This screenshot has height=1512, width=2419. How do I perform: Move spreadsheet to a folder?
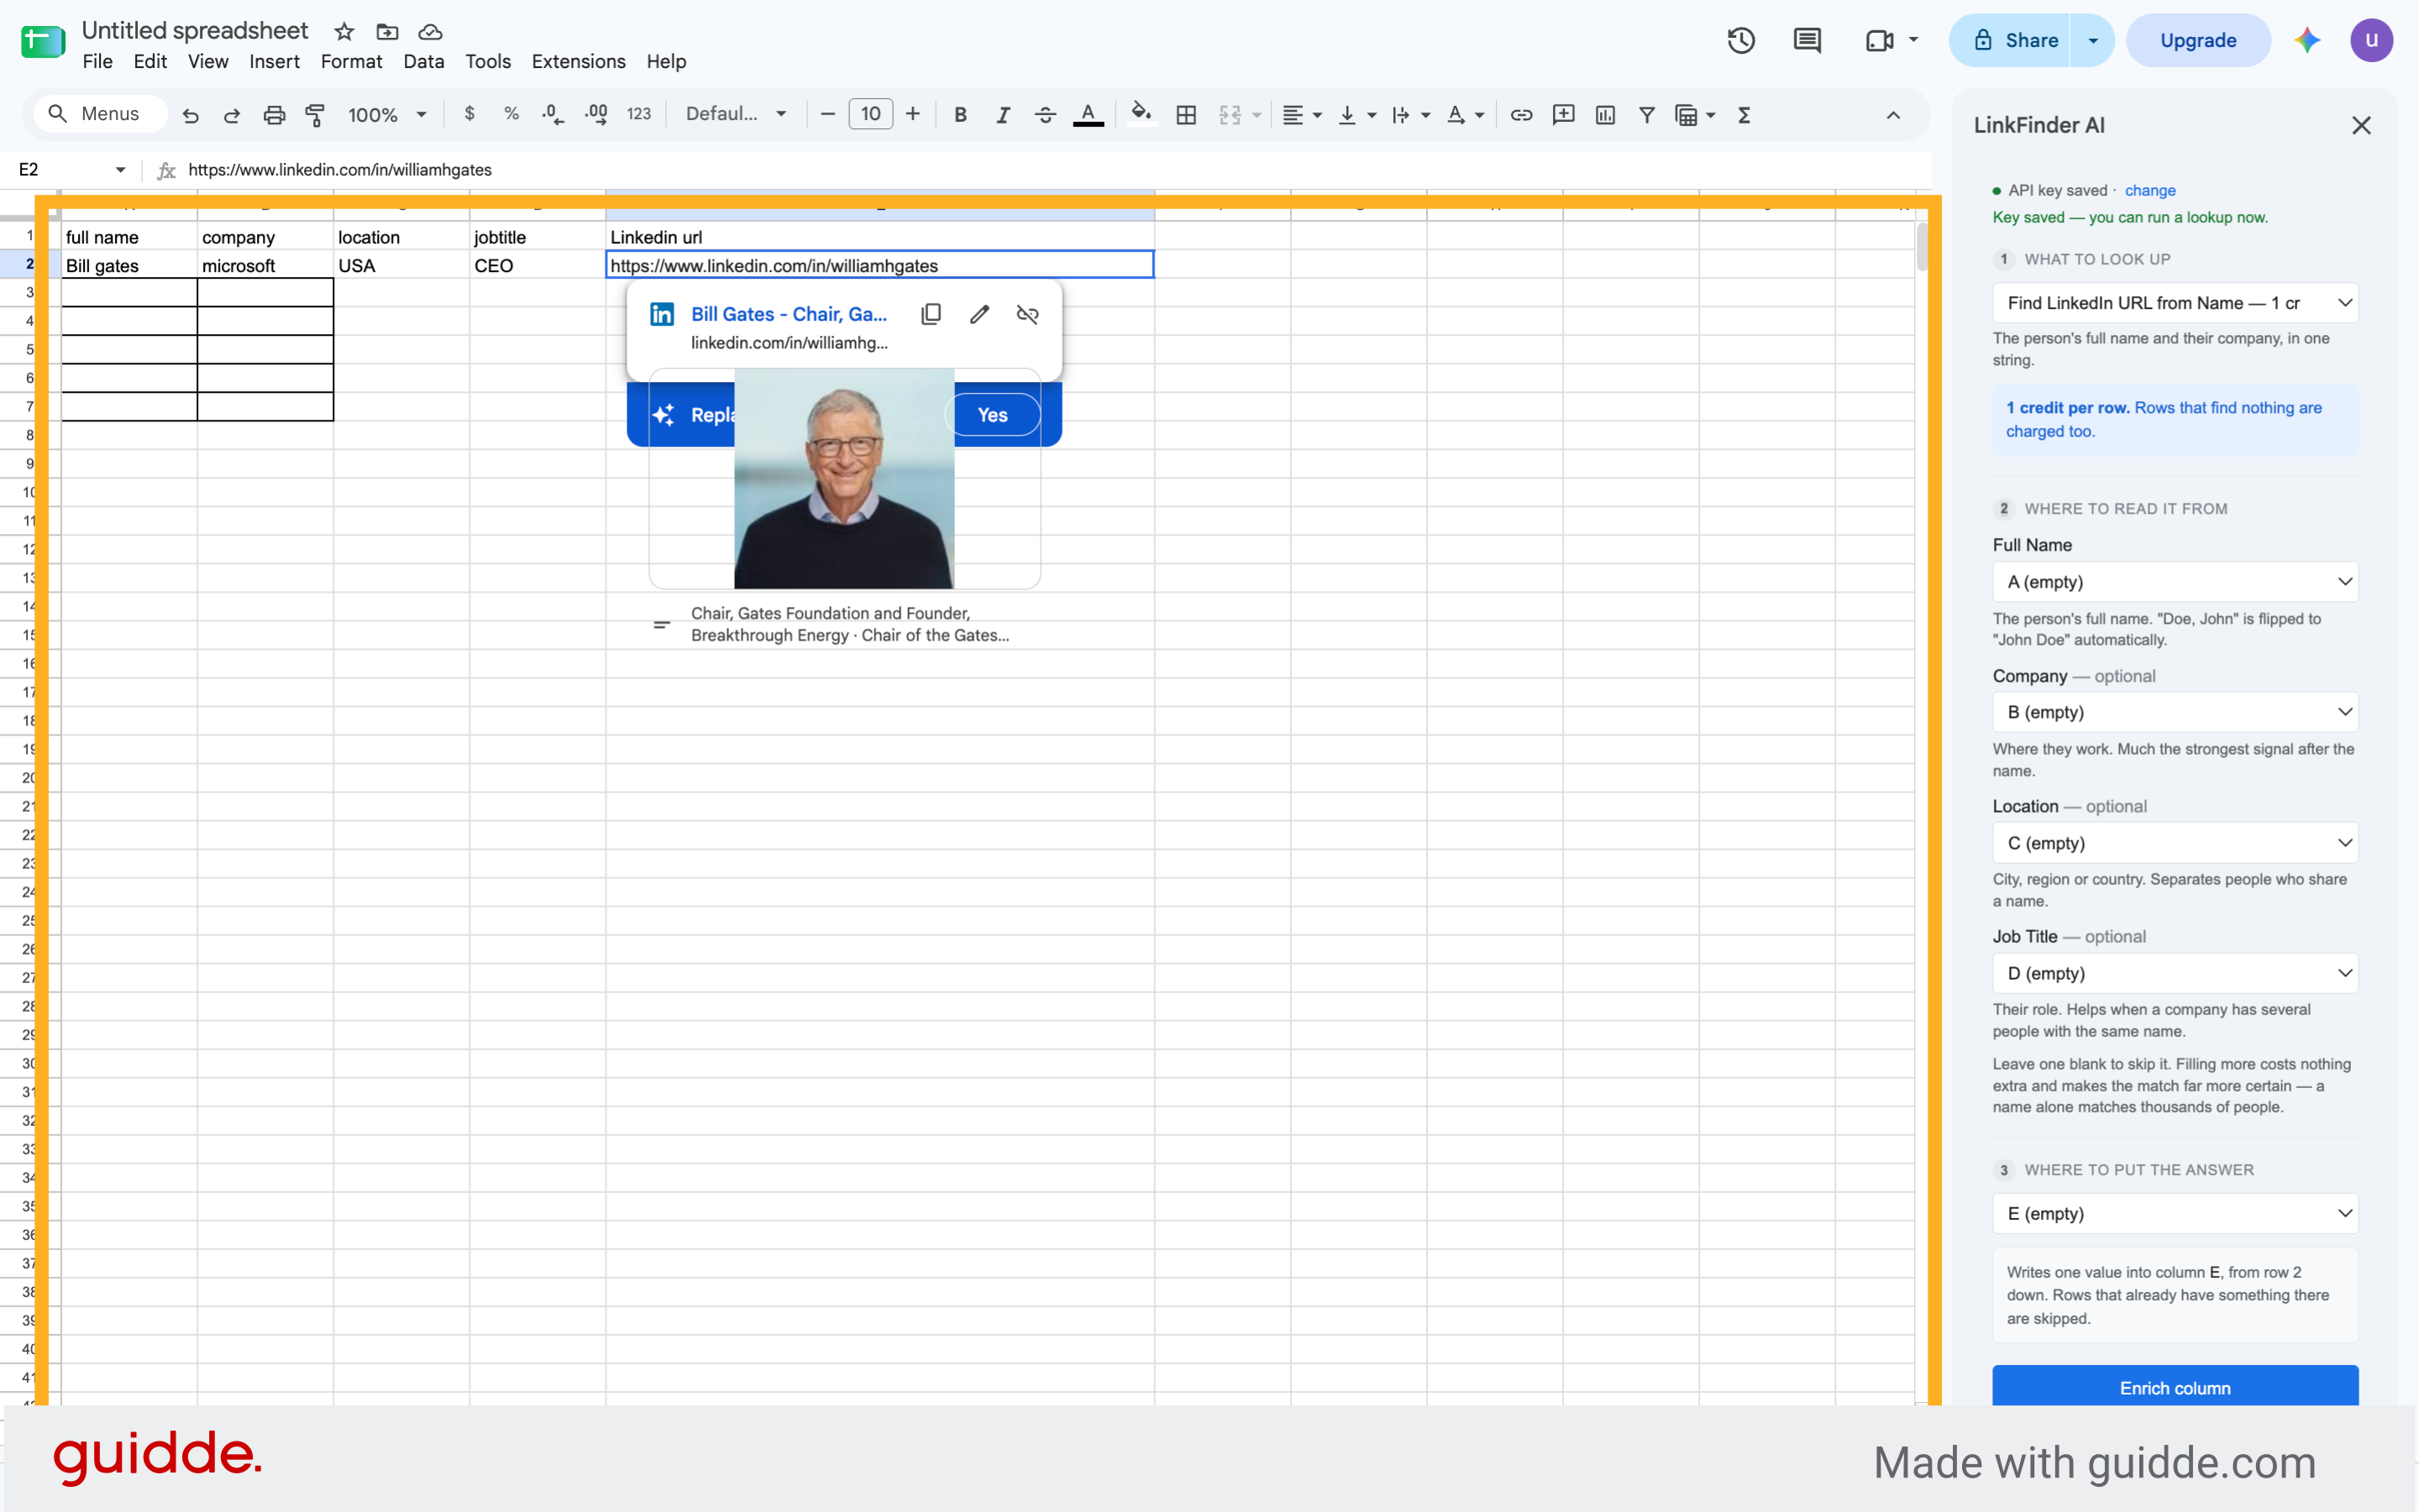[387, 32]
